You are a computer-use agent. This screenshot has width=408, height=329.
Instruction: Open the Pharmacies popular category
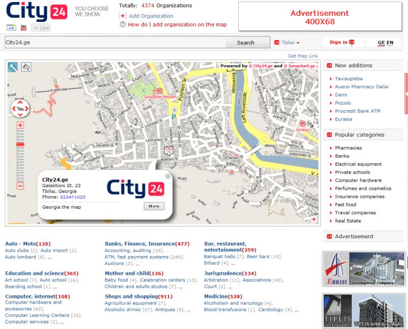(x=348, y=148)
